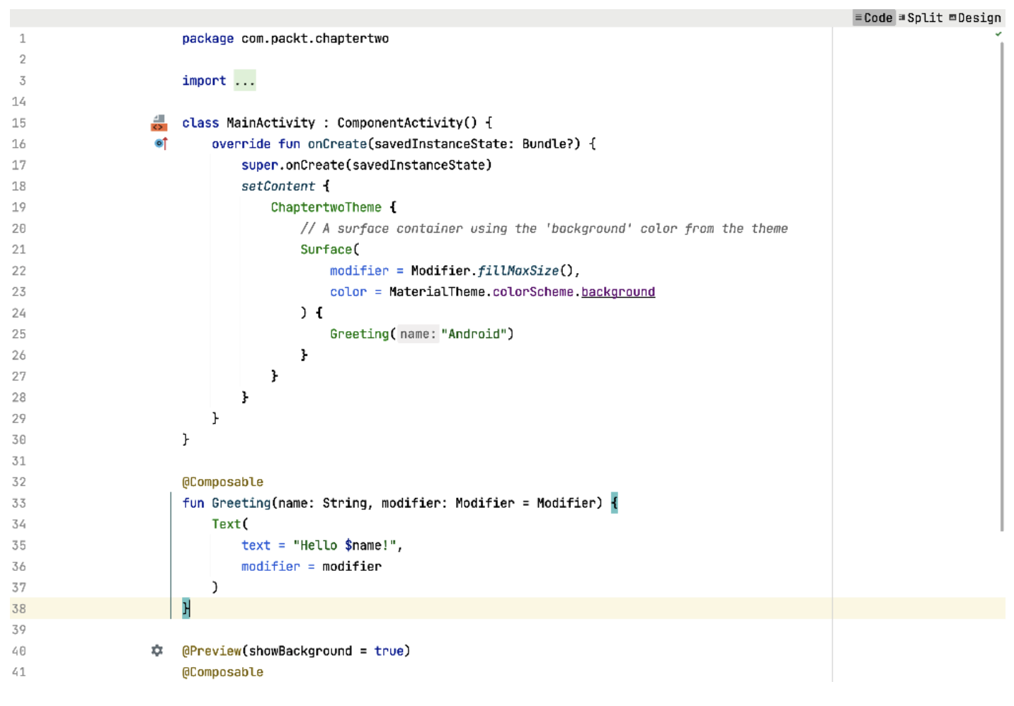Click the setContent call

click(278, 186)
